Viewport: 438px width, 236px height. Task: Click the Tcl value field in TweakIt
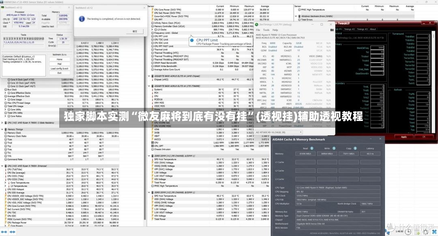coord(378,52)
